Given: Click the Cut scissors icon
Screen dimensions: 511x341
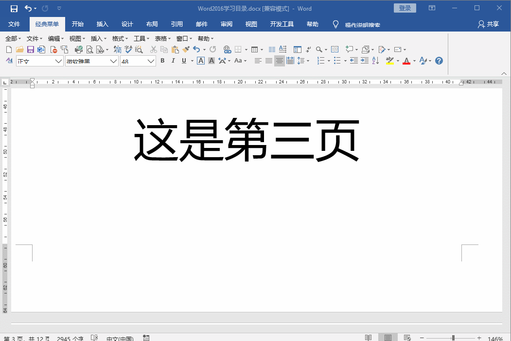Looking at the screenshot, I should tap(154, 49).
